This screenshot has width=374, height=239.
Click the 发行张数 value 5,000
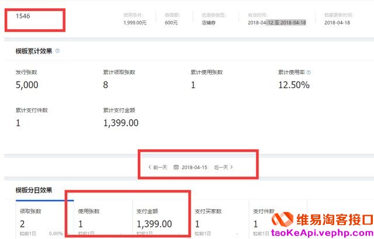click(x=27, y=85)
